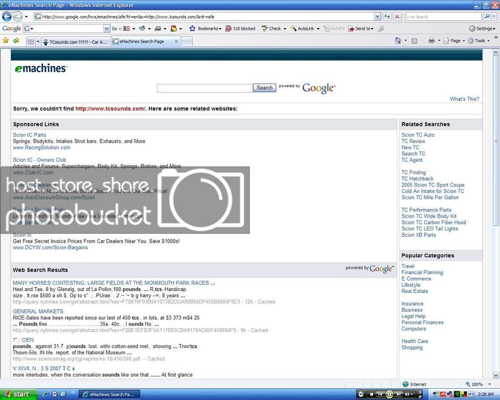Click related search TC Hatchback
This screenshot has width=500, height=400.
[x=417, y=179]
